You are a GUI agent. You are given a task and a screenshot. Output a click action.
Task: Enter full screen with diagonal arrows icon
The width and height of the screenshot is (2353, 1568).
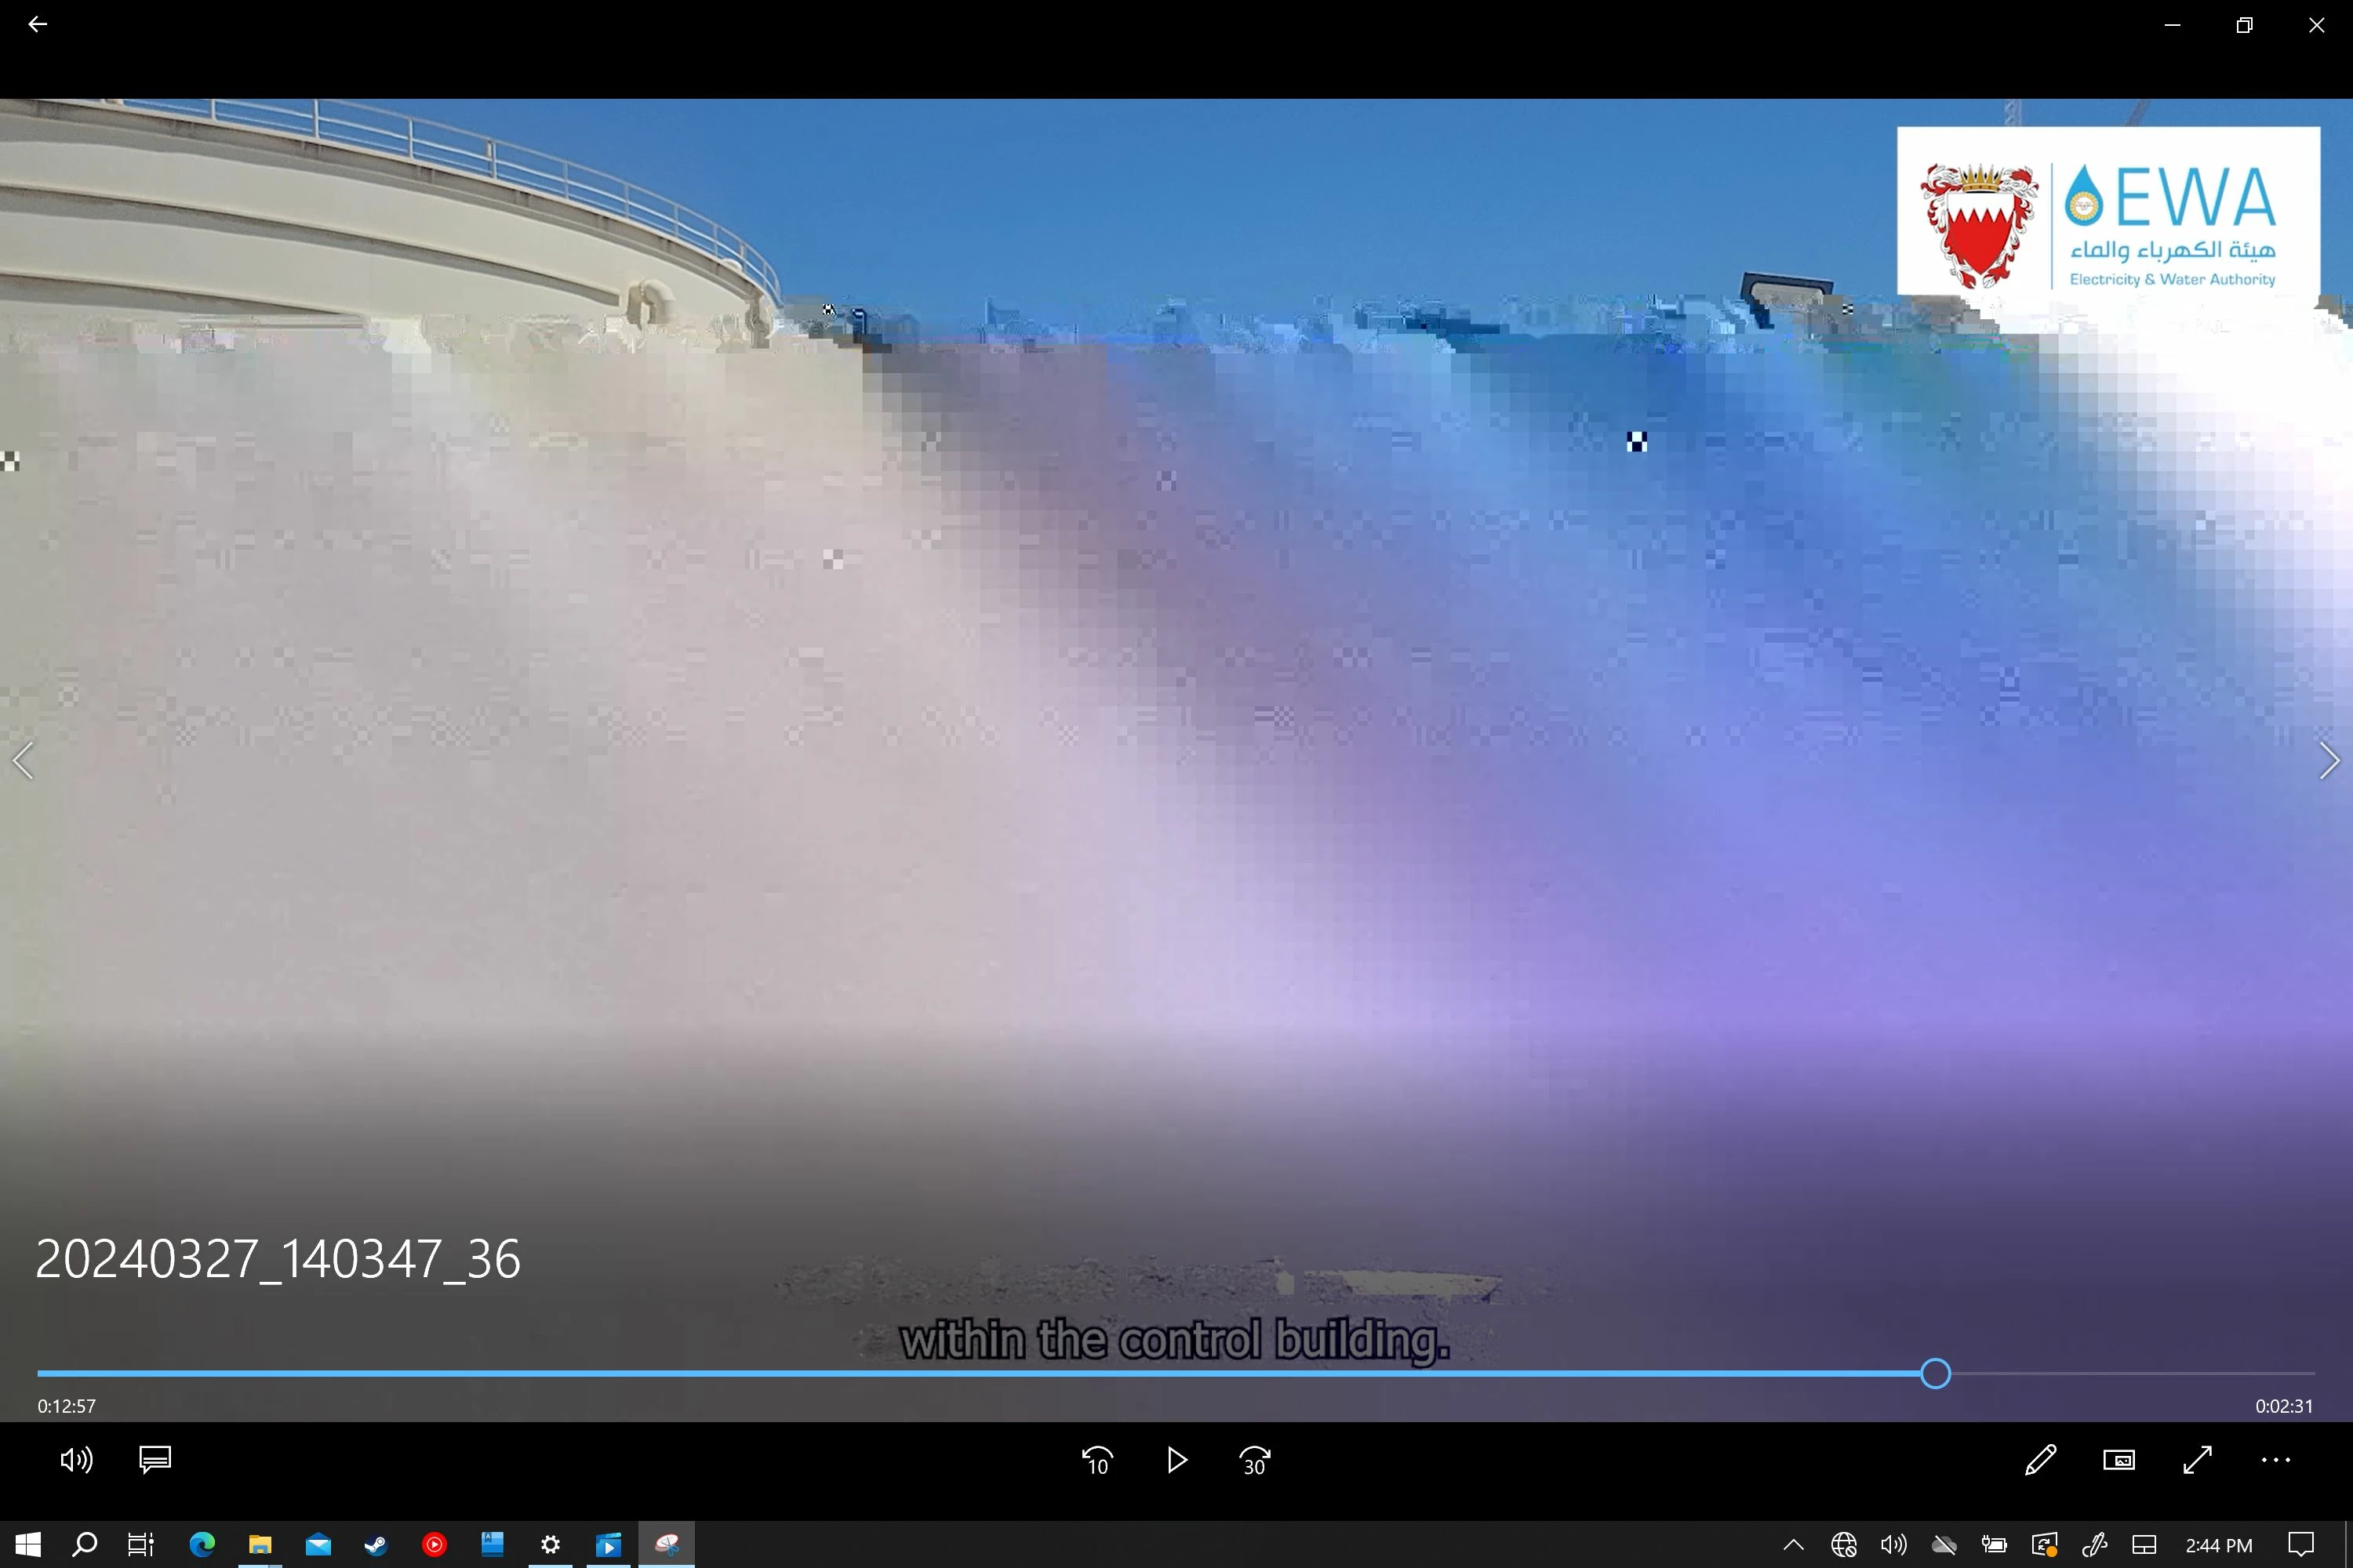pos(2197,1460)
